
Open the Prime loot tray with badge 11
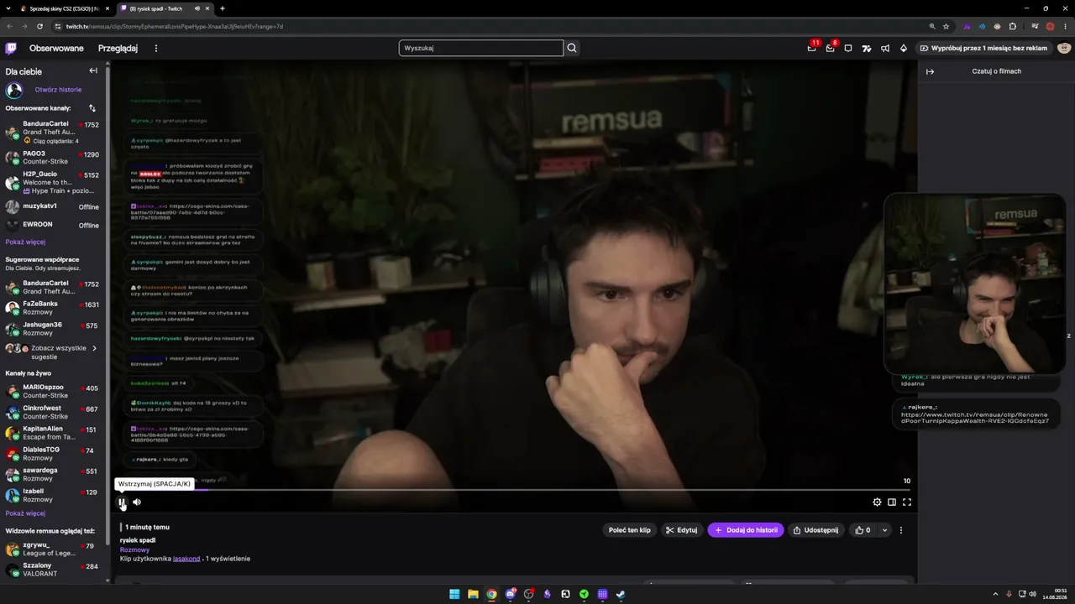pyautogui.click(x=811, y=48)
